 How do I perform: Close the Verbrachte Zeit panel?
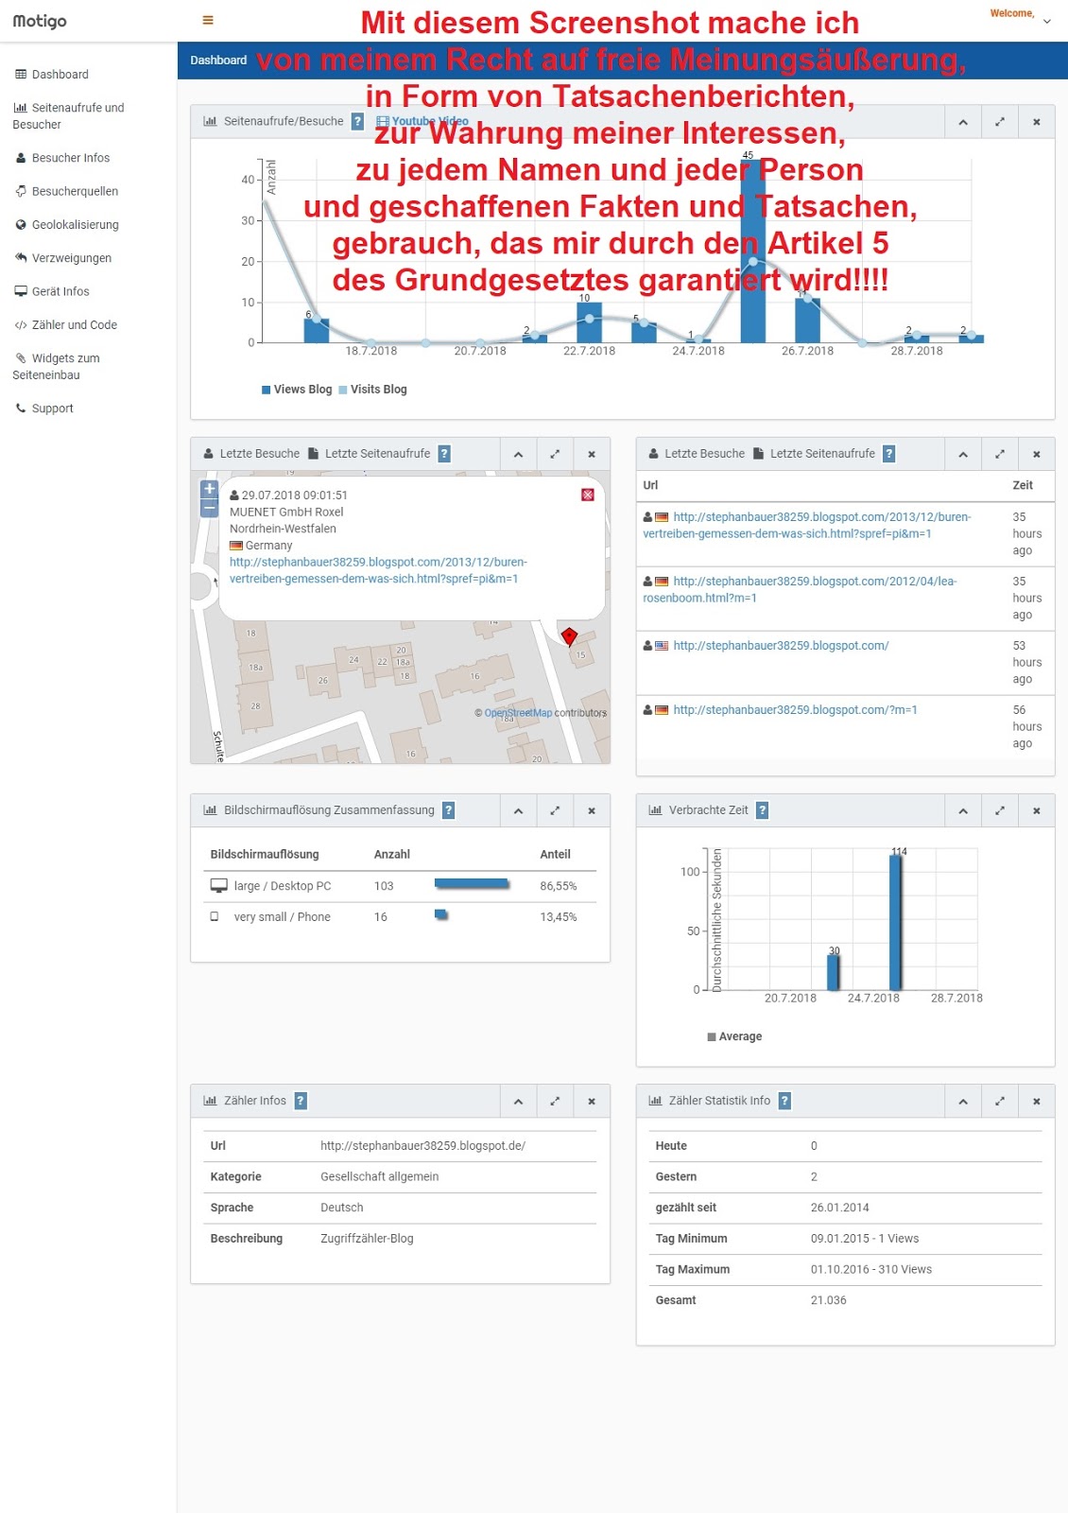[1037, 810]
